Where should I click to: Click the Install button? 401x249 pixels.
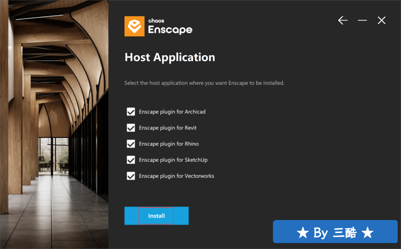pyautogui.click(x=157, y=216)
